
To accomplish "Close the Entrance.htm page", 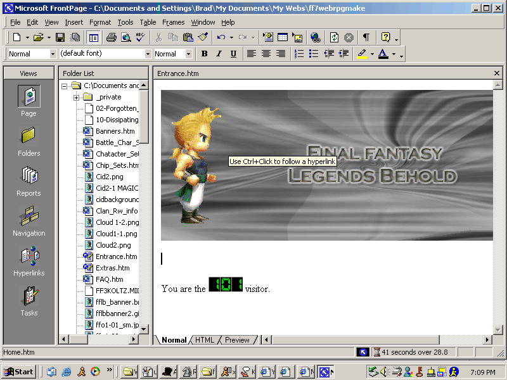I will [497, 73].
